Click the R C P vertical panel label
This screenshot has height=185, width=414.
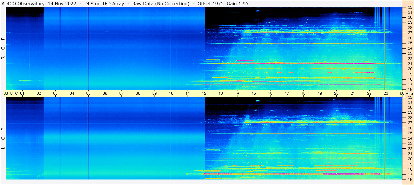[3, 48]
